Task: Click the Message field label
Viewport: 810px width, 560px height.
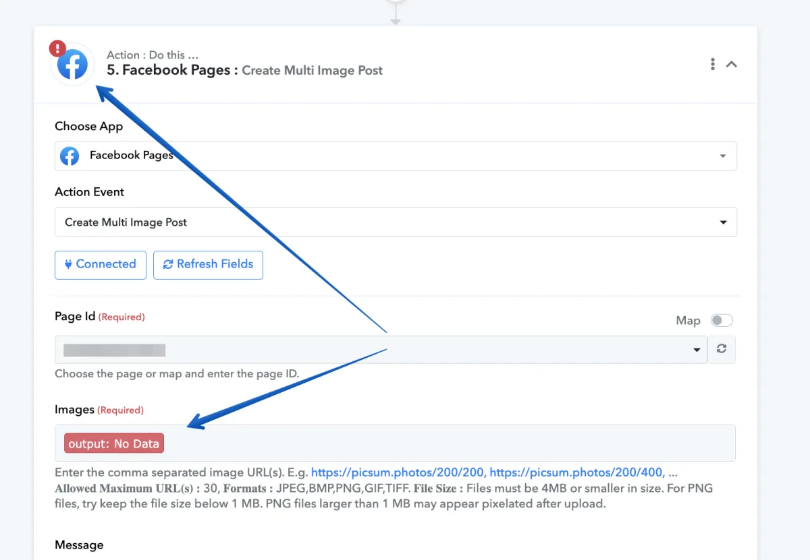Action: pyautogui.click(x=79, y=545)
